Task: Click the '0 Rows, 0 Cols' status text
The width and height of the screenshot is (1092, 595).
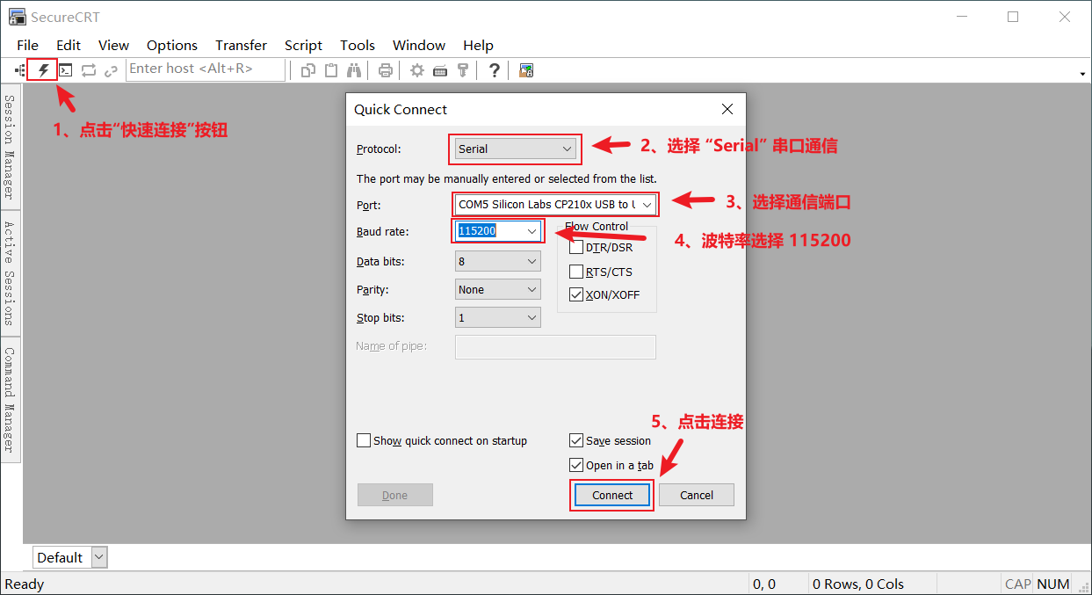Action: [858, 584]
